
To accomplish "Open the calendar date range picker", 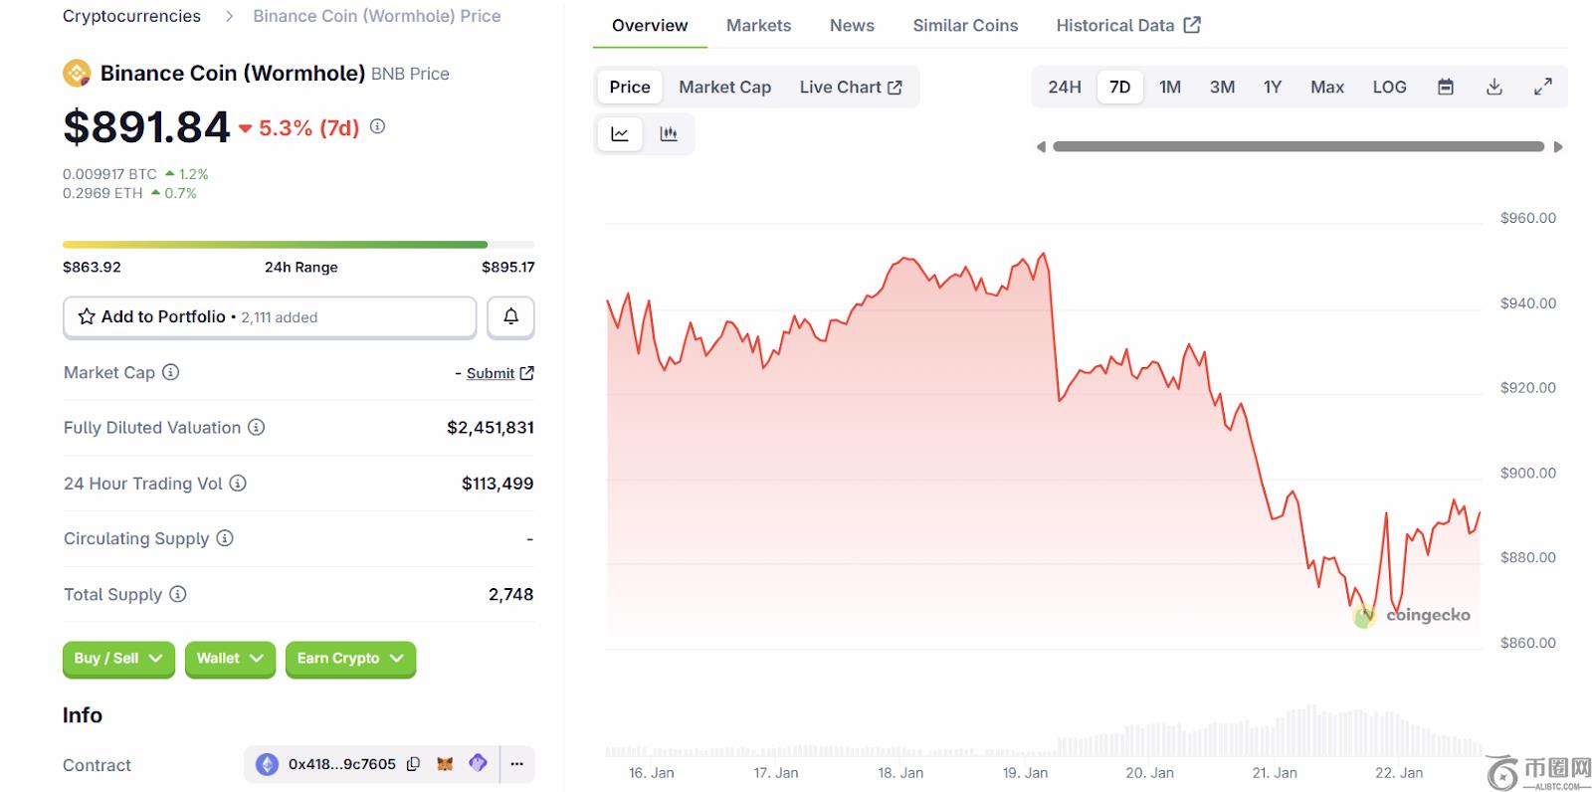I will click(x=1446, y=88).
